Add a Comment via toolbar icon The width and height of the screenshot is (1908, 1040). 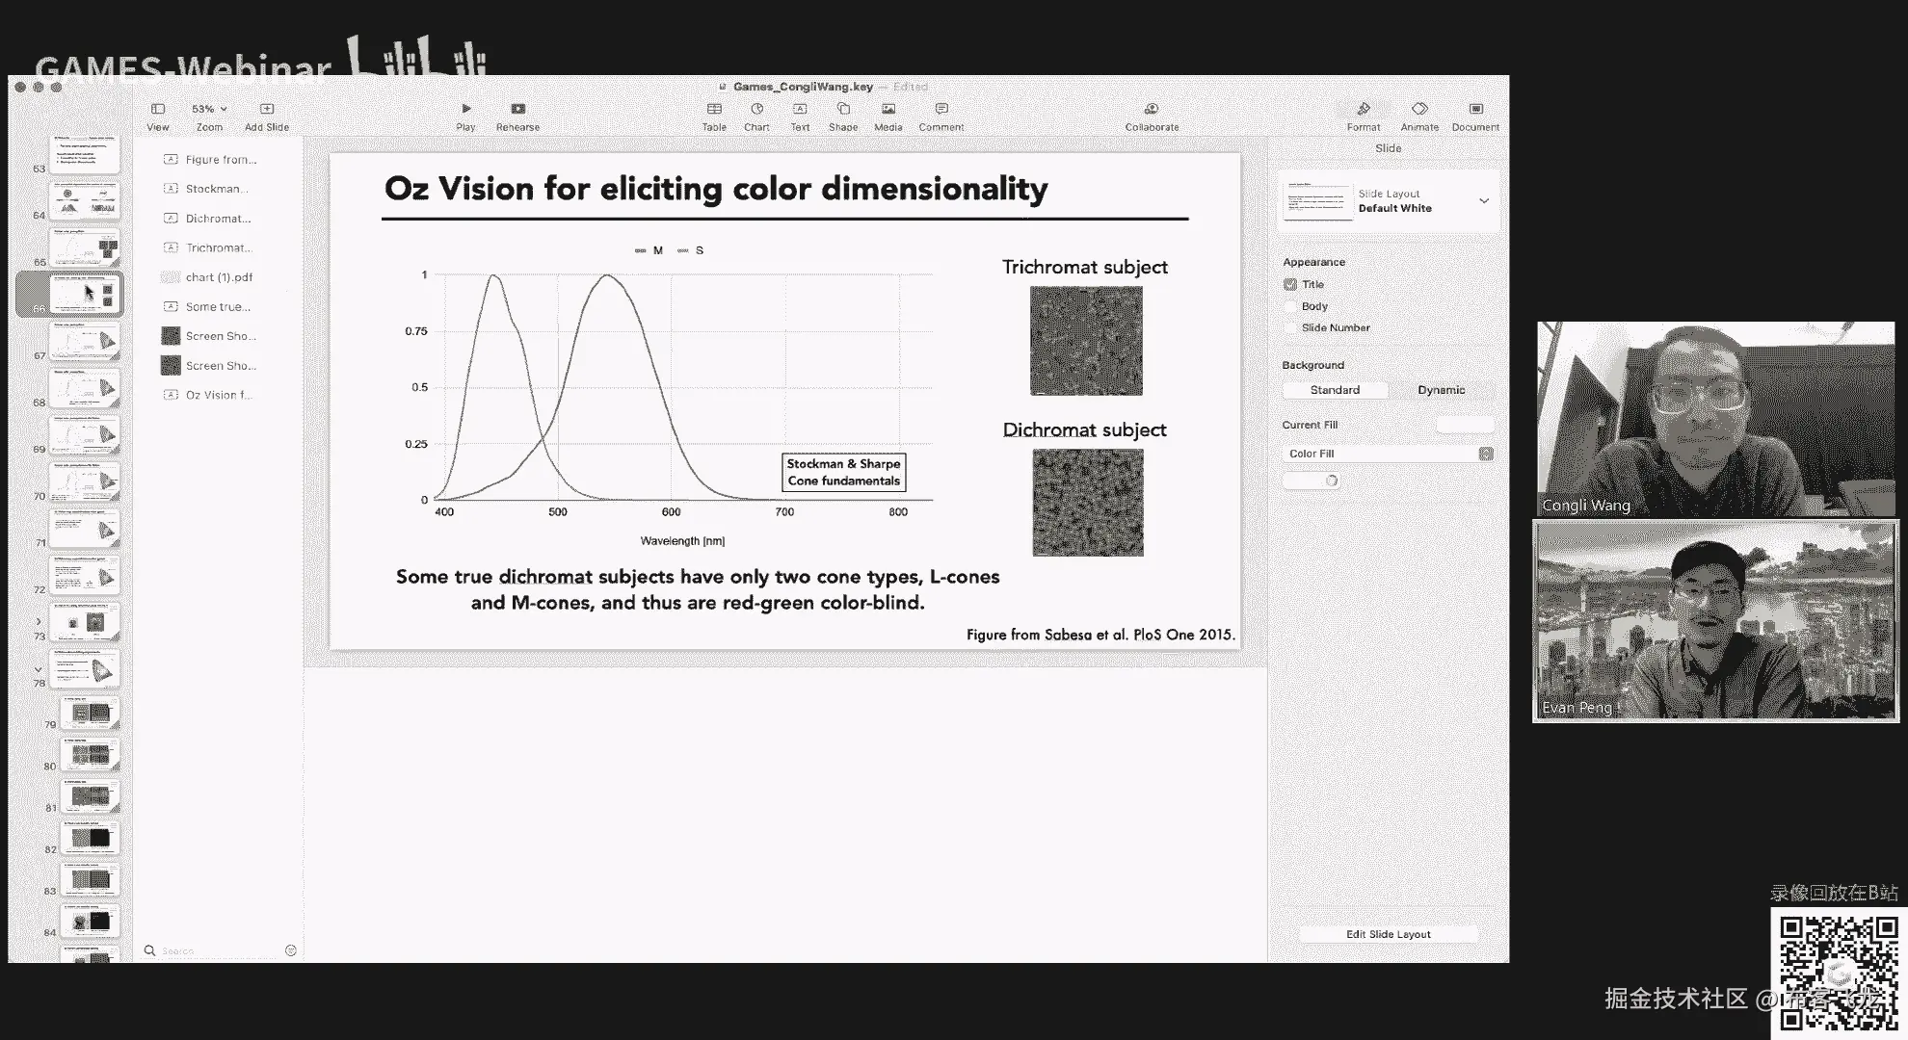941,110
